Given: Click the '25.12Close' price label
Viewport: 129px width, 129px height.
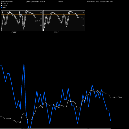Looking at the screenshot, I should (117, 98).
